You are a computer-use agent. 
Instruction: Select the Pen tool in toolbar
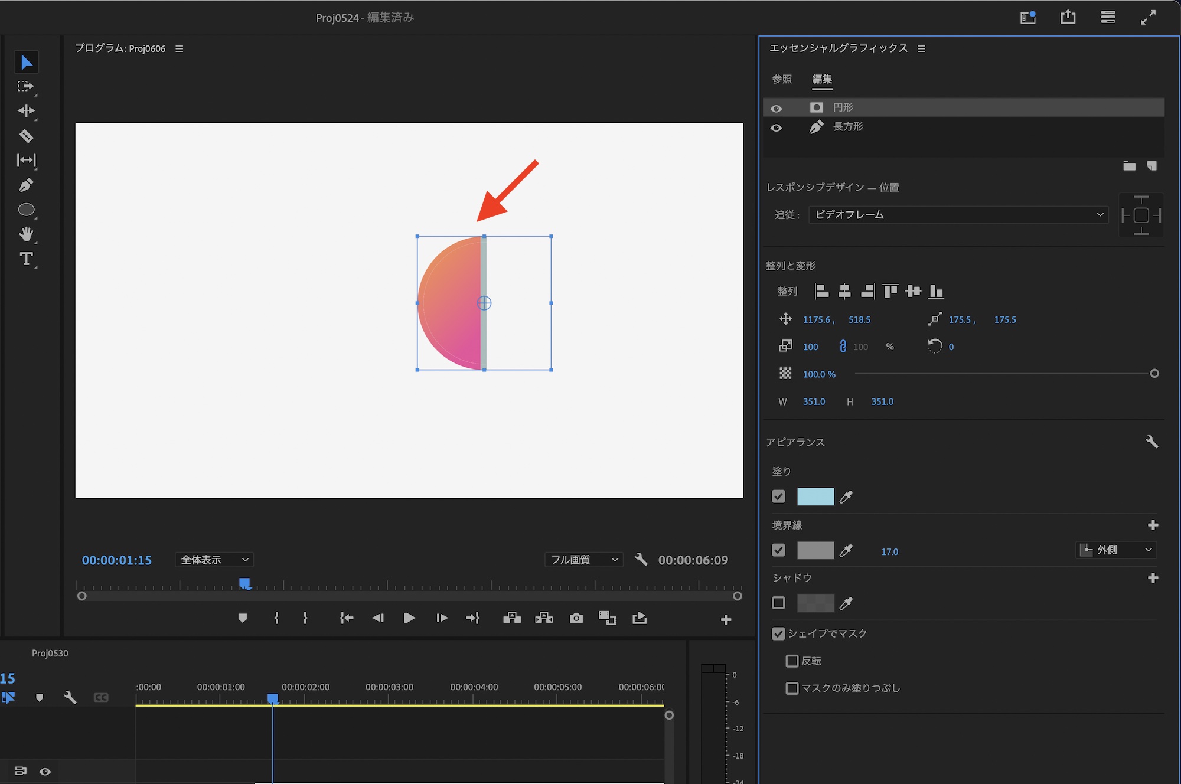click(x=26, y=185)
